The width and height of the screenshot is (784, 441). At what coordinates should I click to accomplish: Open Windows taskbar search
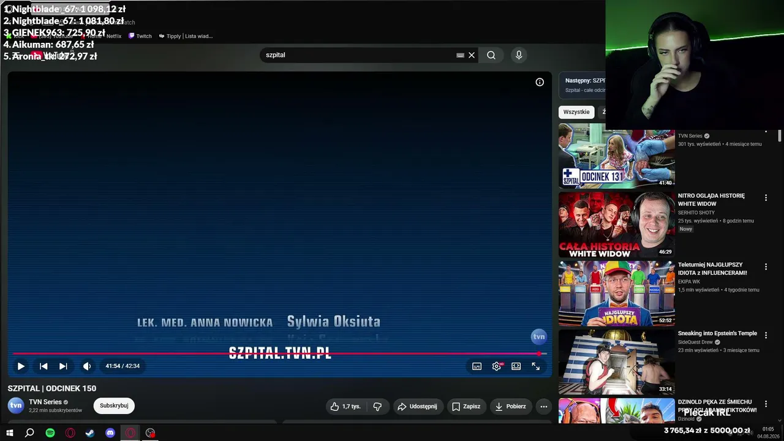point(29,433)
